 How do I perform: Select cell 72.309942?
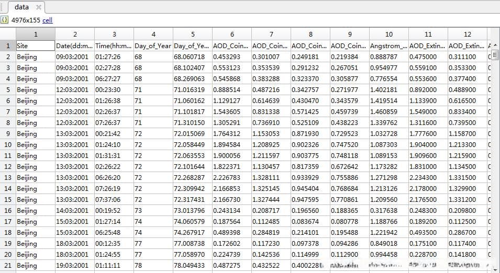[x=193, y=188]
